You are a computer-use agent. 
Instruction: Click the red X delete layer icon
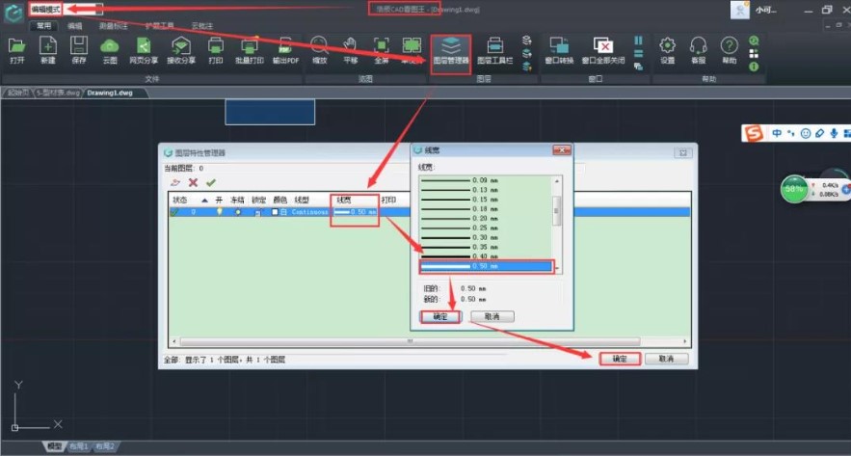coord(193,183)
